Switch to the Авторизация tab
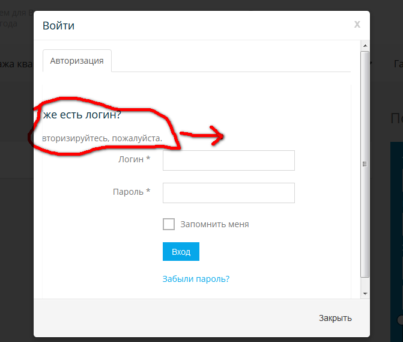The height and width of the screenshot is (342, 403). 77,61
